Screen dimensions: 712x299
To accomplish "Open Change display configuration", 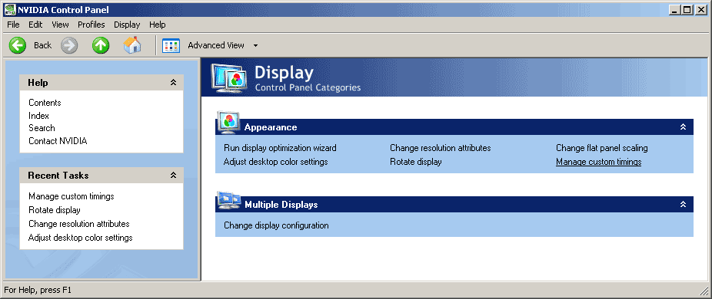I will click(x=276, y=225).
